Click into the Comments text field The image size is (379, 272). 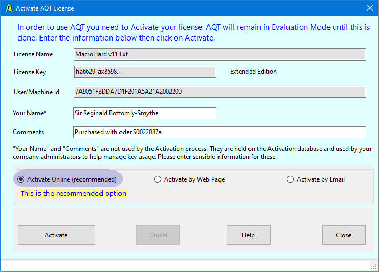coord(220,132)
